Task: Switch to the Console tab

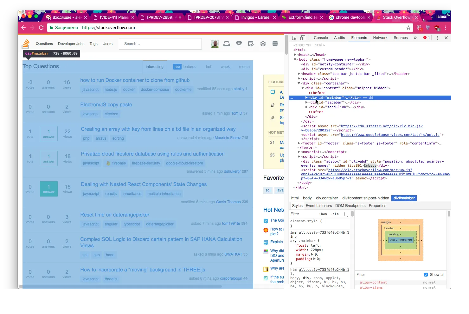Action: (x=321, y=38)
